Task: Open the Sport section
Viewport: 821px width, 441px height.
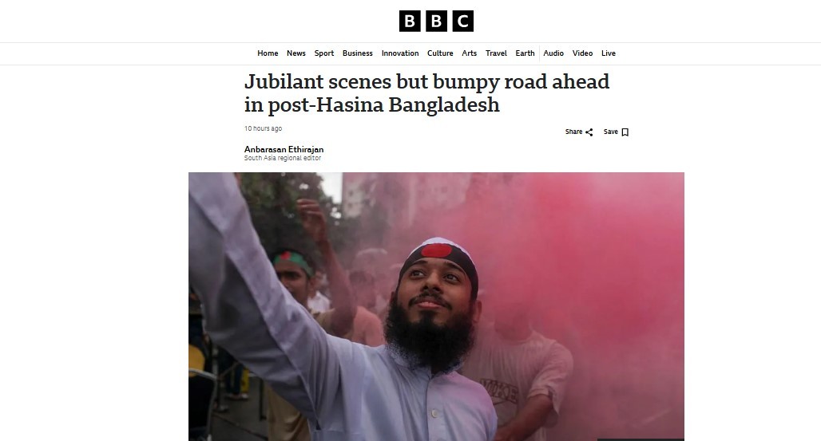Action: (x=324, y=53)
